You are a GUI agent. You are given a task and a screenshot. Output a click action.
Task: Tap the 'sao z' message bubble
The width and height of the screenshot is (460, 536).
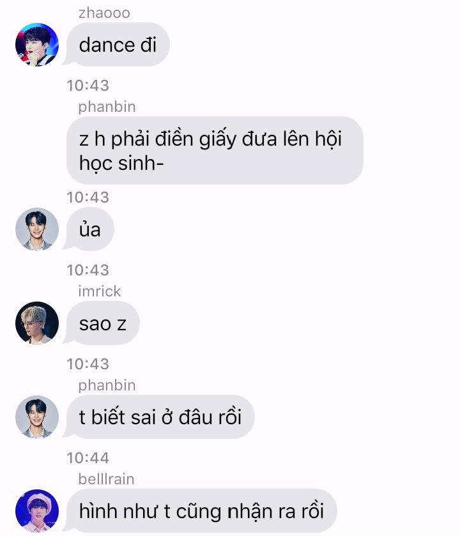tap(101, 323)
